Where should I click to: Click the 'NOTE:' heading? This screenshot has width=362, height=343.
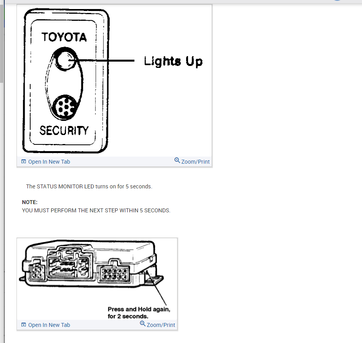[29, 202]
